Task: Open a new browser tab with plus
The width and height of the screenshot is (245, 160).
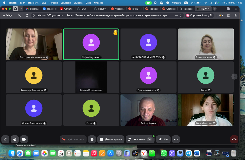Action: pos(215,9)
